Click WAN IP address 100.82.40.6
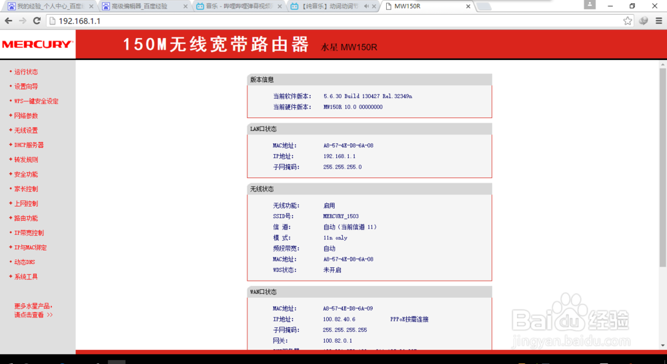 coord(339,319)
